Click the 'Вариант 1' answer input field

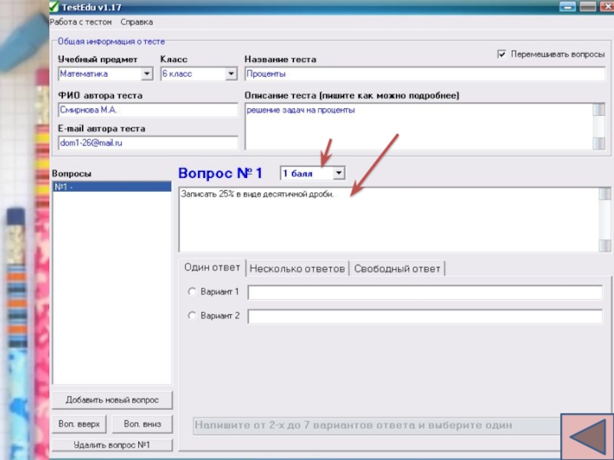pyautogui.click(x=425, y=293)
